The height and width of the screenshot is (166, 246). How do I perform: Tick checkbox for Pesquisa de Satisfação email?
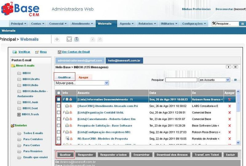pos(58,125)
